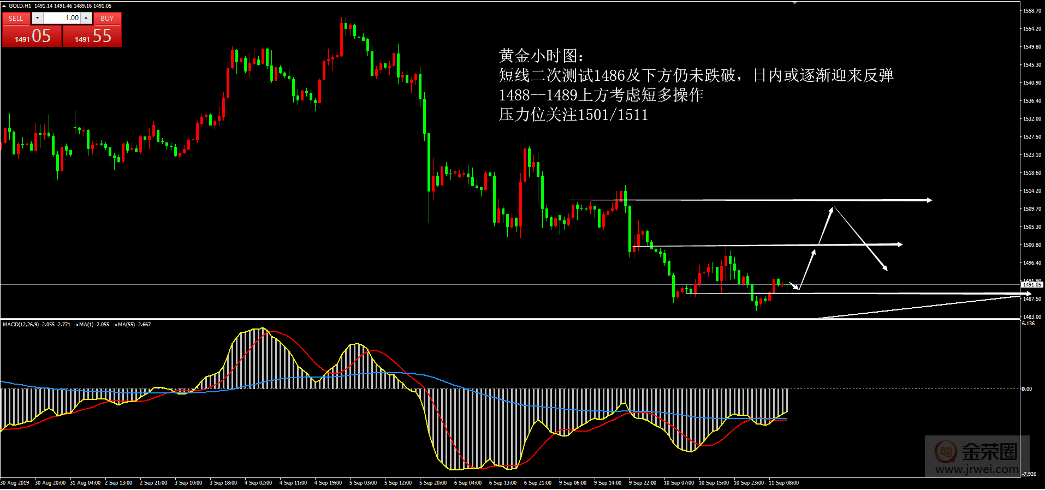Select the text line 压力位关注1501/1511
Viewport: 1045px width, 490px height.
(573, 115)
